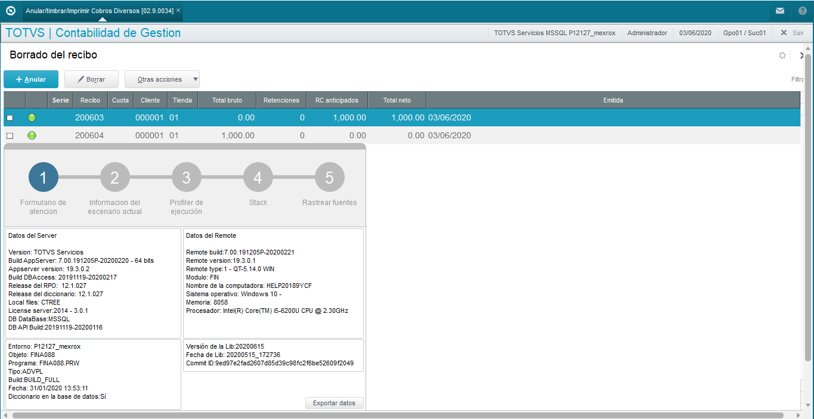This screenshot has height=419, width=814.
Task: Sort by Serie column header
Action: [x=60, y=100]
